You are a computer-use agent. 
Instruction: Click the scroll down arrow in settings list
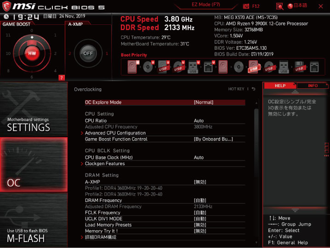(x=256, y=242)
